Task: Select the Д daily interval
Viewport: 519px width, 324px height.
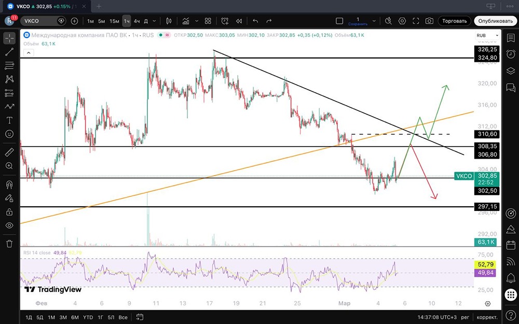Action: [146, 21]
